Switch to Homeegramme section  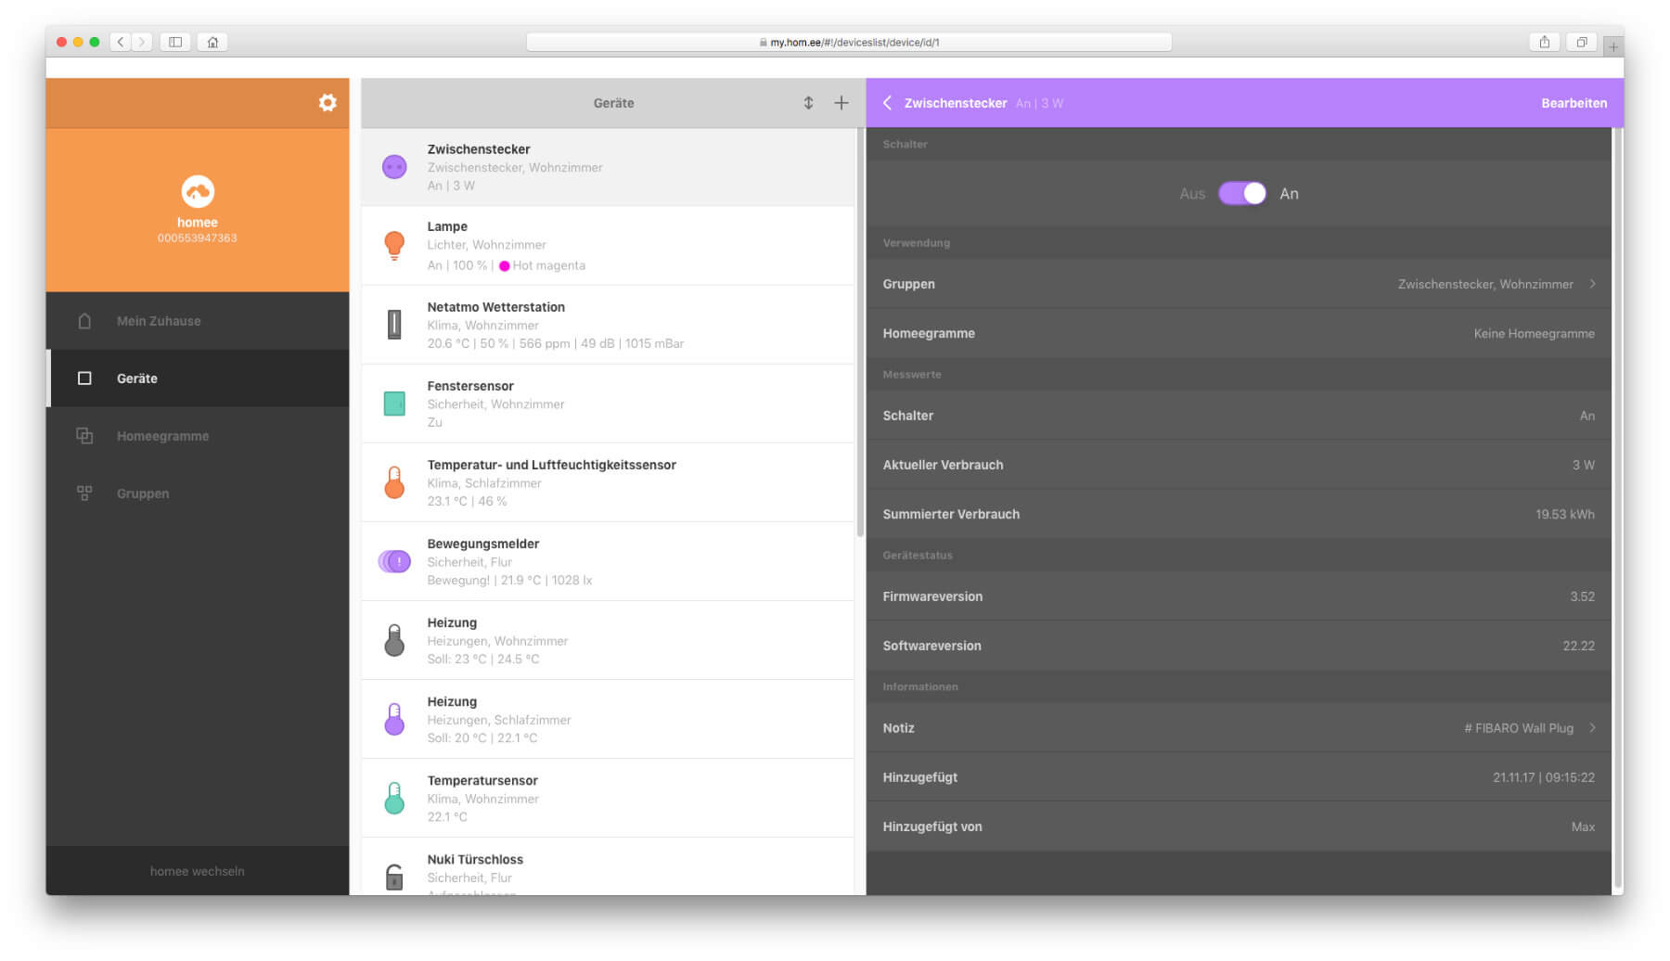[x=162, y=436]
